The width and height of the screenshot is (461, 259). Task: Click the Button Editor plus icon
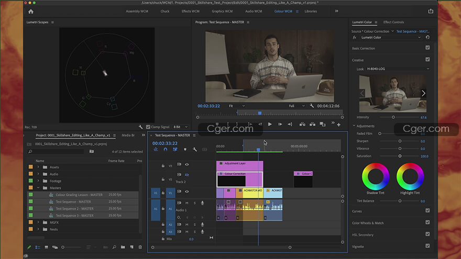[x=339, y=125]
